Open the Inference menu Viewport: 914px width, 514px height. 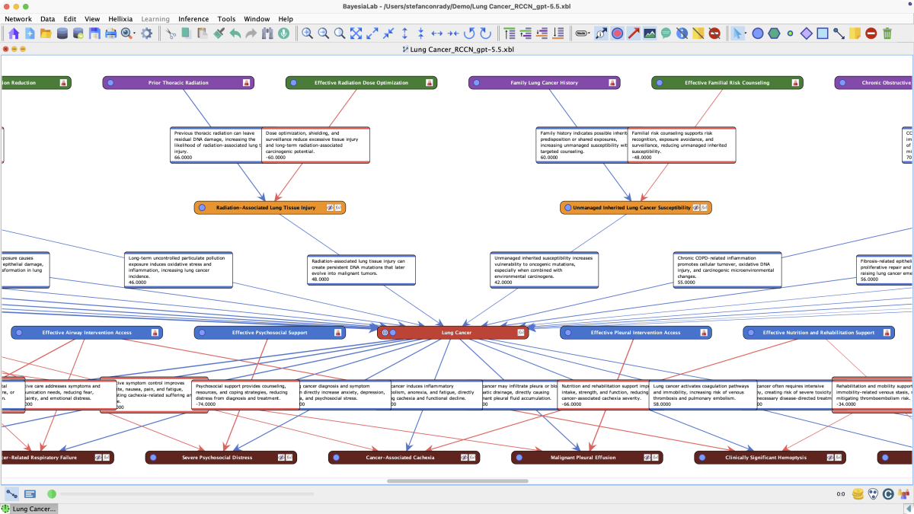pyautogui.click(x=193, y=18)
